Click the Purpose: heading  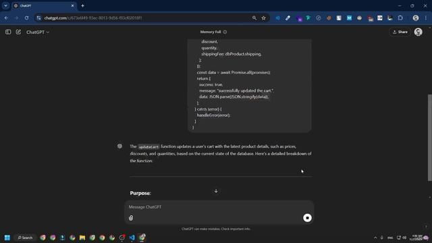tap(140, 193)
